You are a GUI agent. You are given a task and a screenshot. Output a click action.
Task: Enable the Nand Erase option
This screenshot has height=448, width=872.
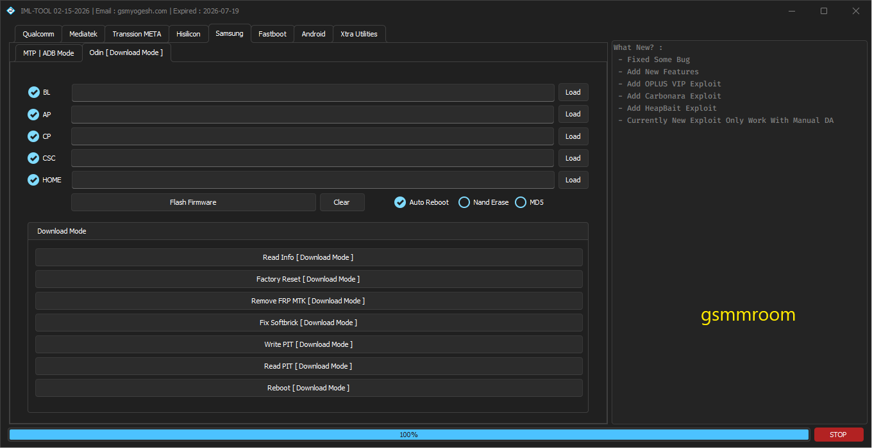pyautogui.click(x=464, y=202)
